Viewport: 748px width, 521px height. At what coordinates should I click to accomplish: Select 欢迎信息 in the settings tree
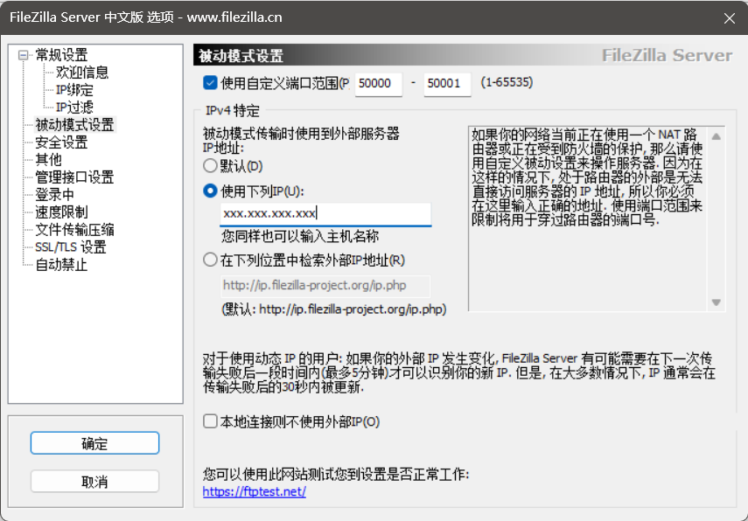[83, 72]
